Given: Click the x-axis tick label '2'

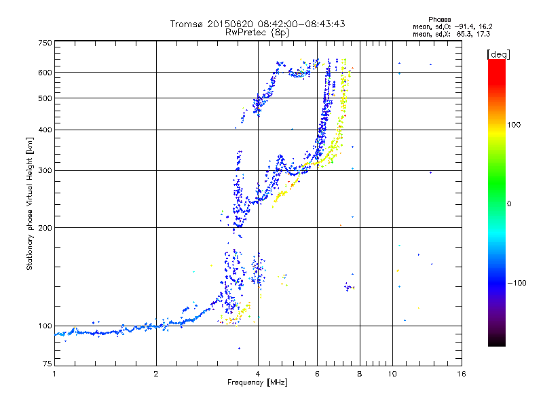Looking at the screenshot, I should [156, 374].
